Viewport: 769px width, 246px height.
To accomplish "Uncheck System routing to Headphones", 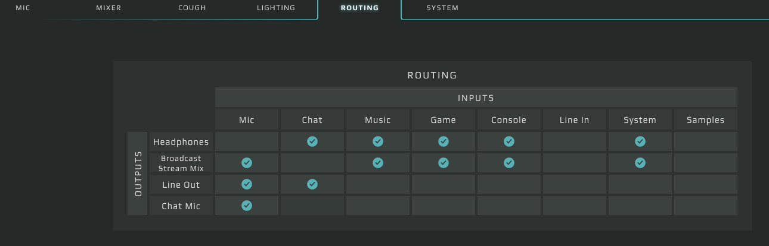I will tap(640, 141).
